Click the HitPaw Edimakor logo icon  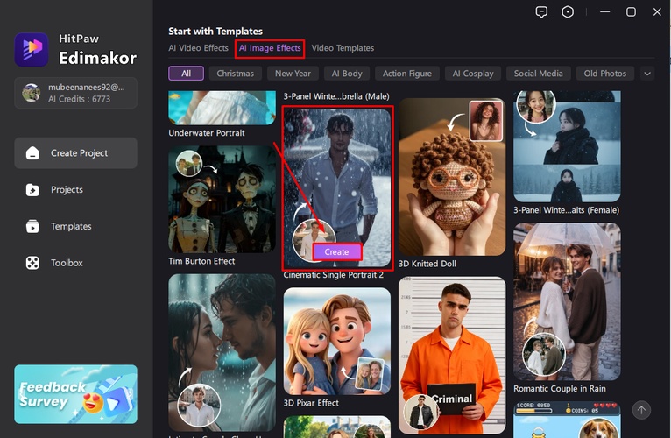[x=32, y=50]
